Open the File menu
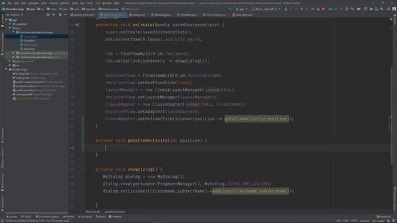This screenshot has width=397, height=223. [10, 3]
